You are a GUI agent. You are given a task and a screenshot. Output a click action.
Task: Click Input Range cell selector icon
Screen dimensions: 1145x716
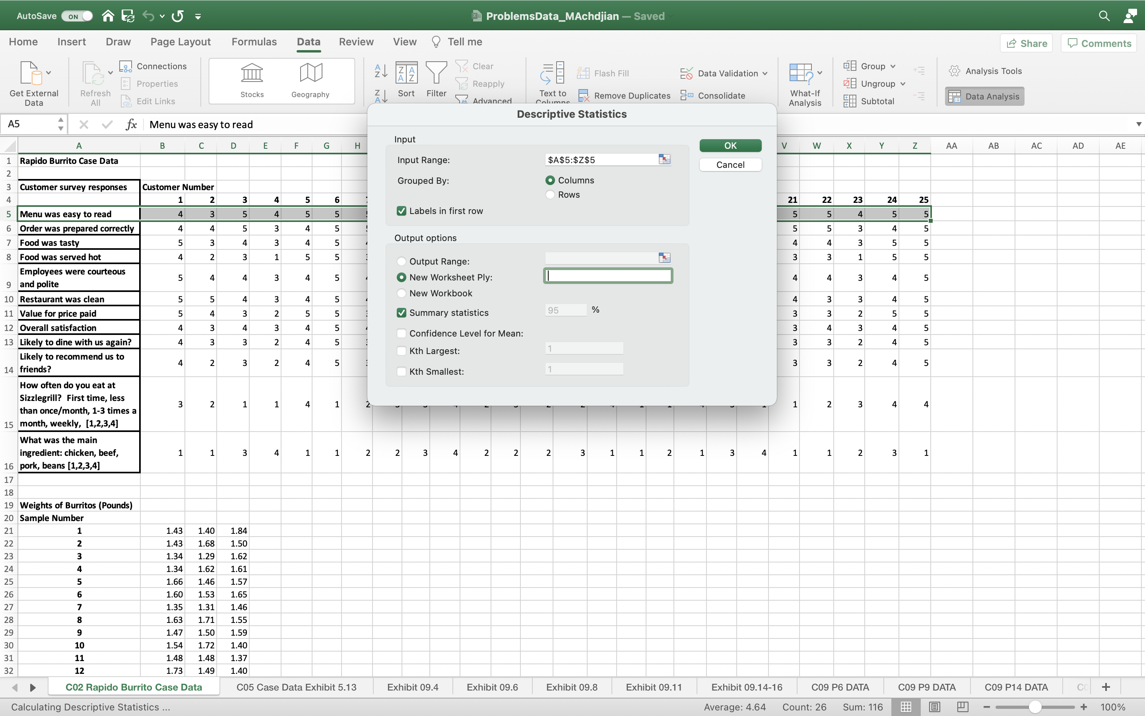pos(664,160)
